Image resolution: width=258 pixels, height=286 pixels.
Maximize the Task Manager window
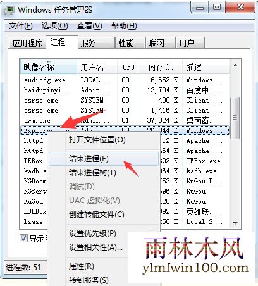(216, 8)
